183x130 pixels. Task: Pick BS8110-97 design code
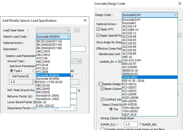(150, 64)
